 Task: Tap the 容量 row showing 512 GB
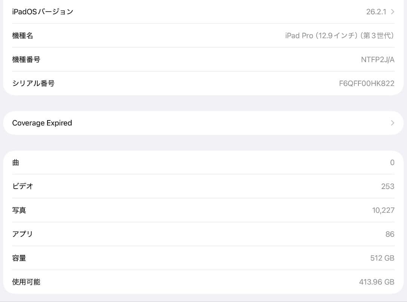(x=203, y=258)
